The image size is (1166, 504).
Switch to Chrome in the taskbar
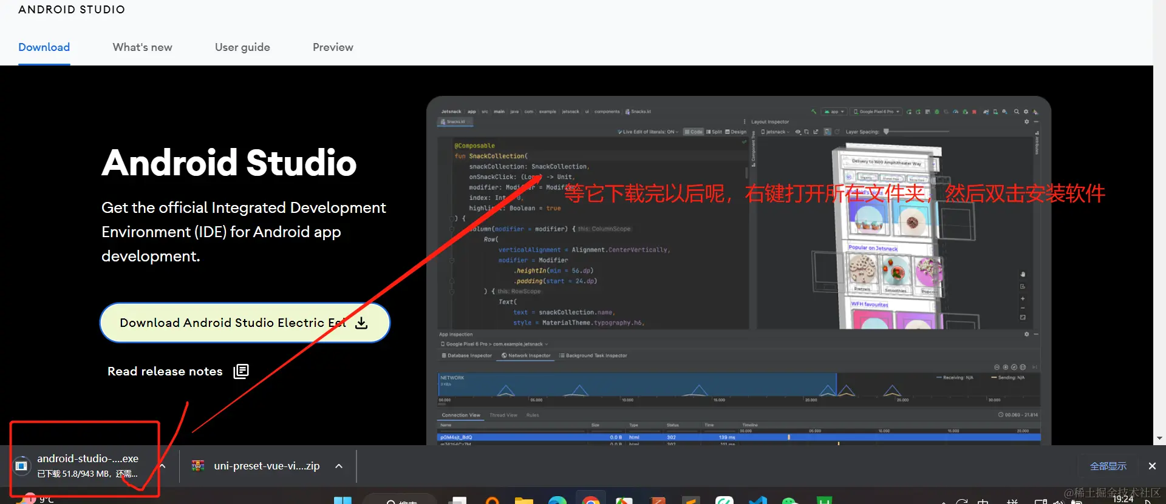point(590,499)
